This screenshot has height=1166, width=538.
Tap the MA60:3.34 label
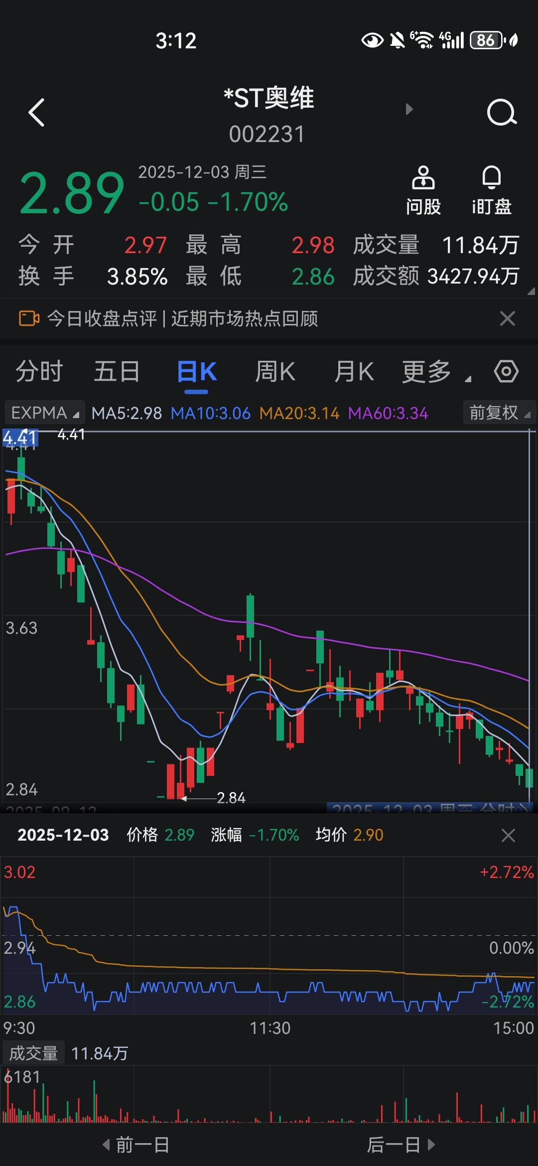[x=388, y=413]
